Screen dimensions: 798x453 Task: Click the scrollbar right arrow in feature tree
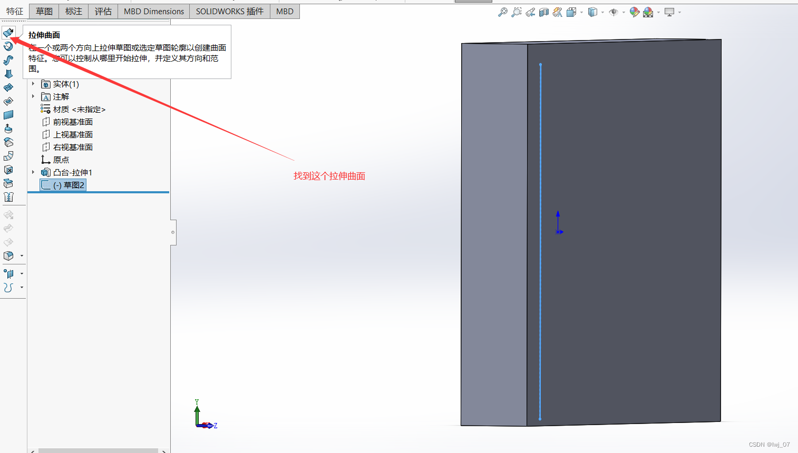click(164, 451)
